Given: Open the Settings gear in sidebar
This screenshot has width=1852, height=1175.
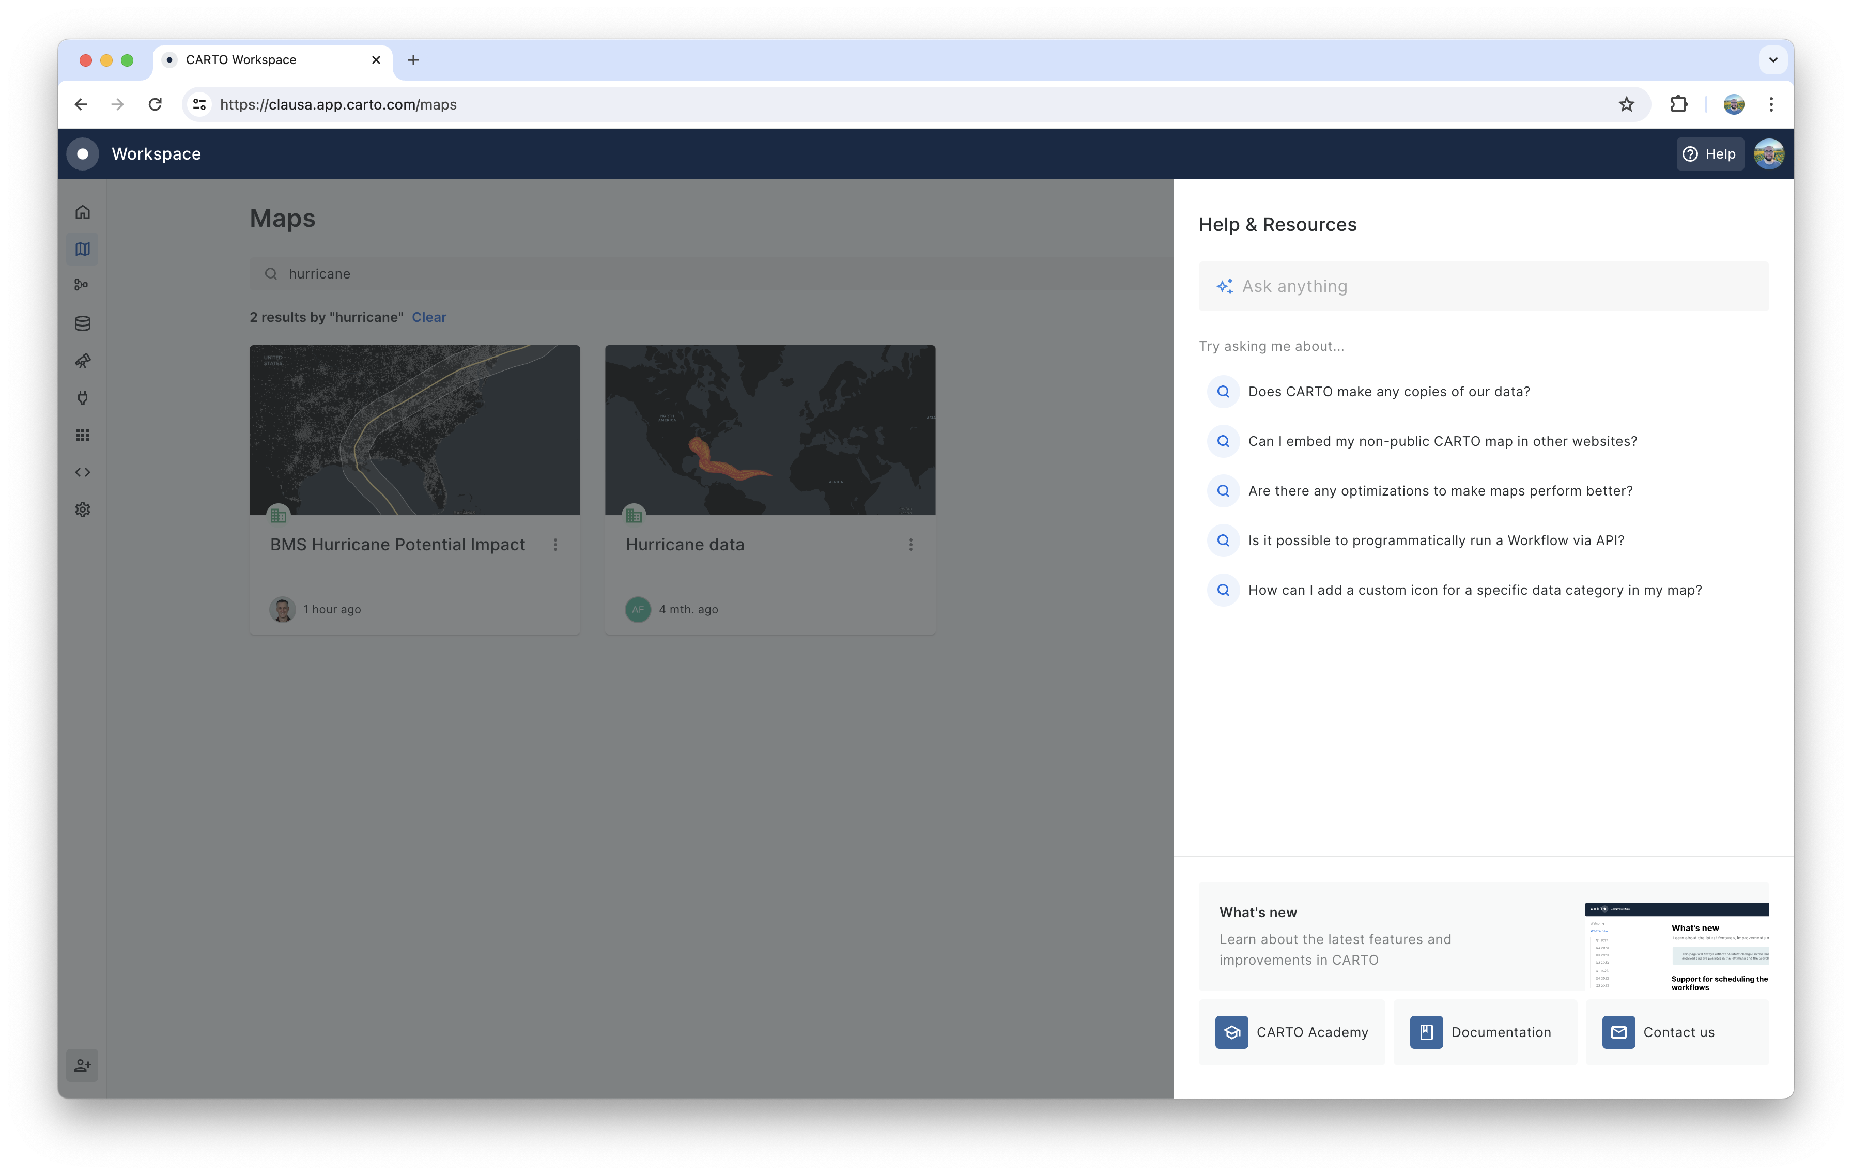Looking at the screenshot, I should click(82, 509).
